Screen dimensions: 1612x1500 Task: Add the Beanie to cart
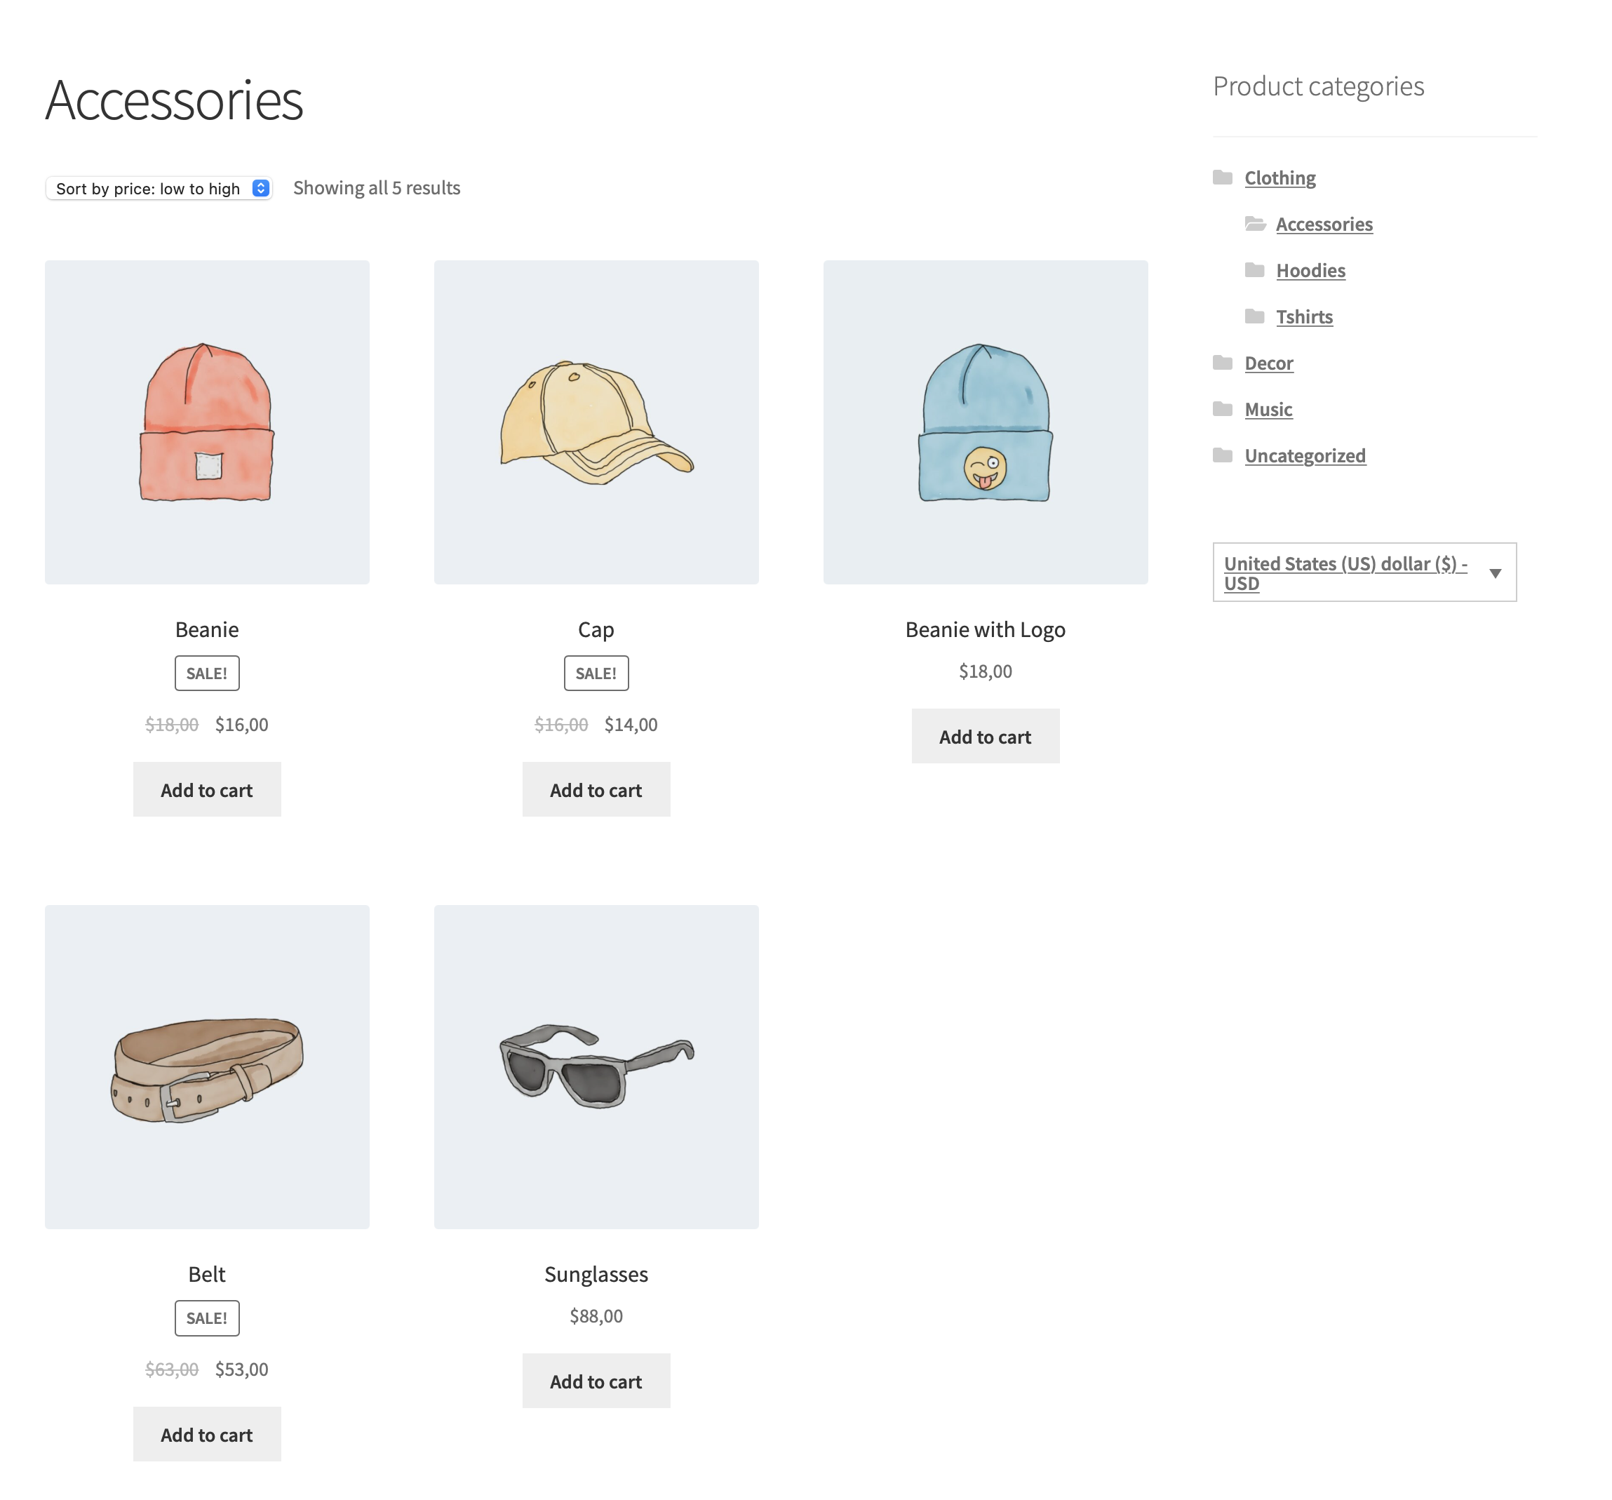pos(207,790)
